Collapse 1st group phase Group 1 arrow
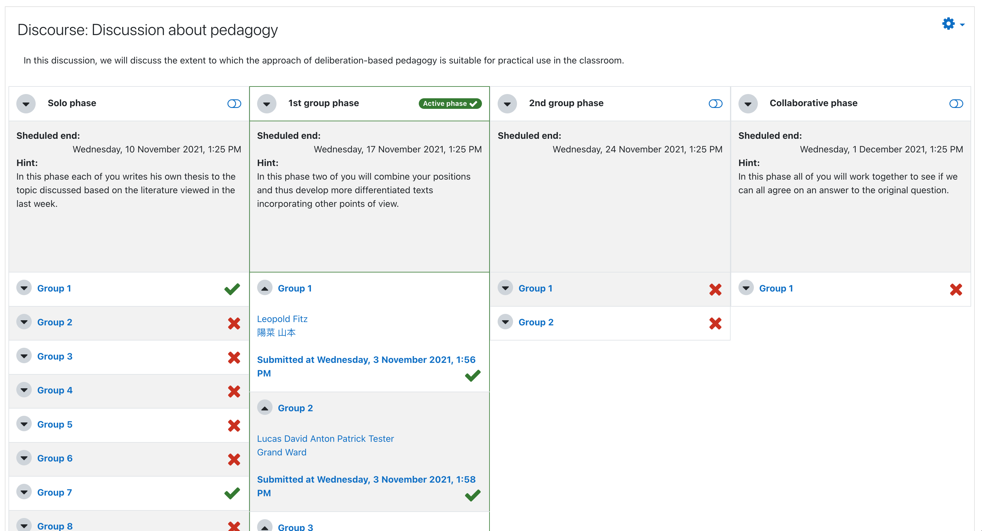 coord(265,288)
